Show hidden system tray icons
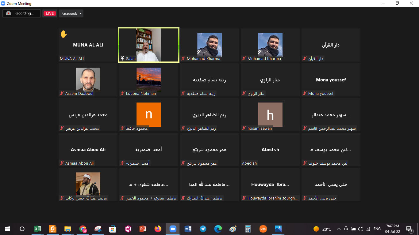 click(x=339, y=229)
